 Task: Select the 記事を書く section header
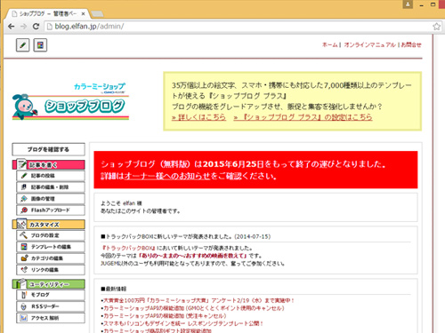(49, 164)
